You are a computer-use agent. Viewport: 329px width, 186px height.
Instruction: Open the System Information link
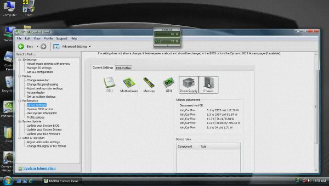[x=39, y=169]
